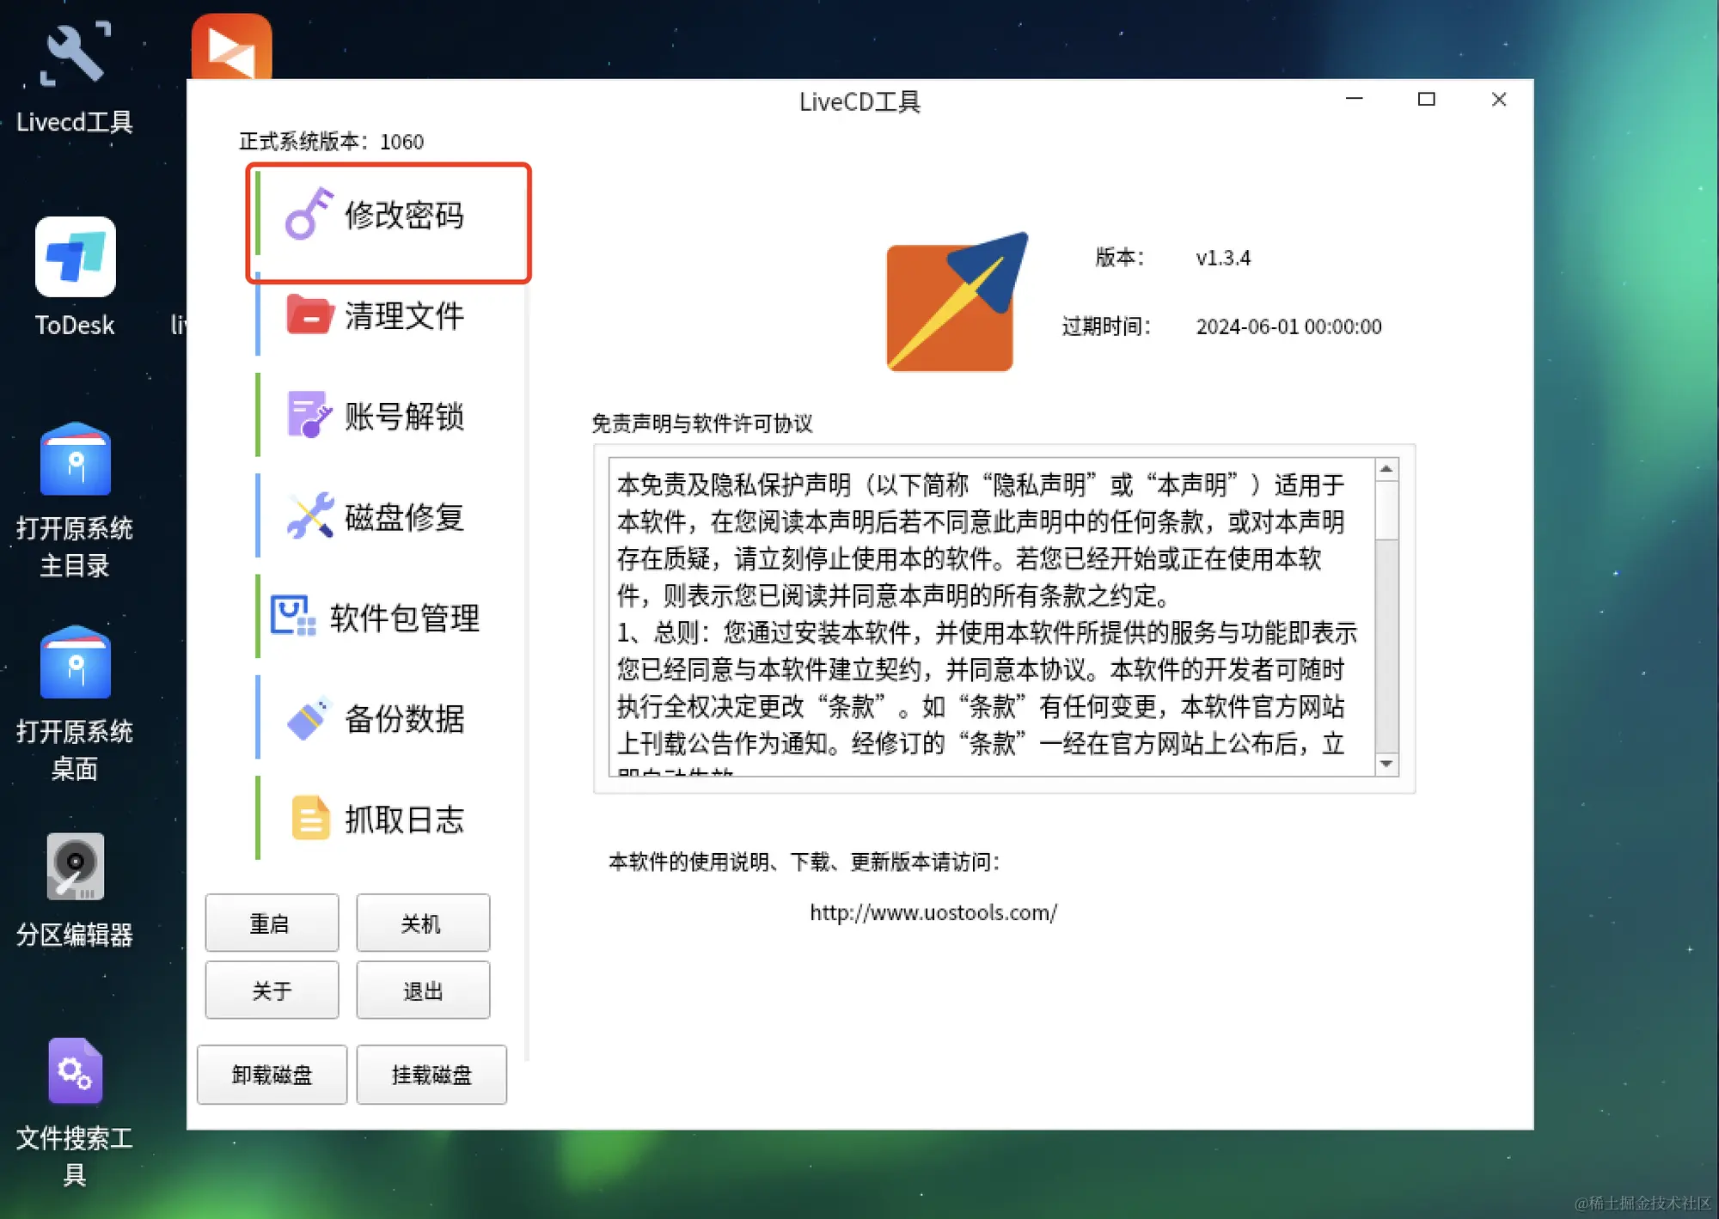Click the 关于 about button
Image resolution: width=1719 pixels, height=1219 pixels.
coord(272,991)
